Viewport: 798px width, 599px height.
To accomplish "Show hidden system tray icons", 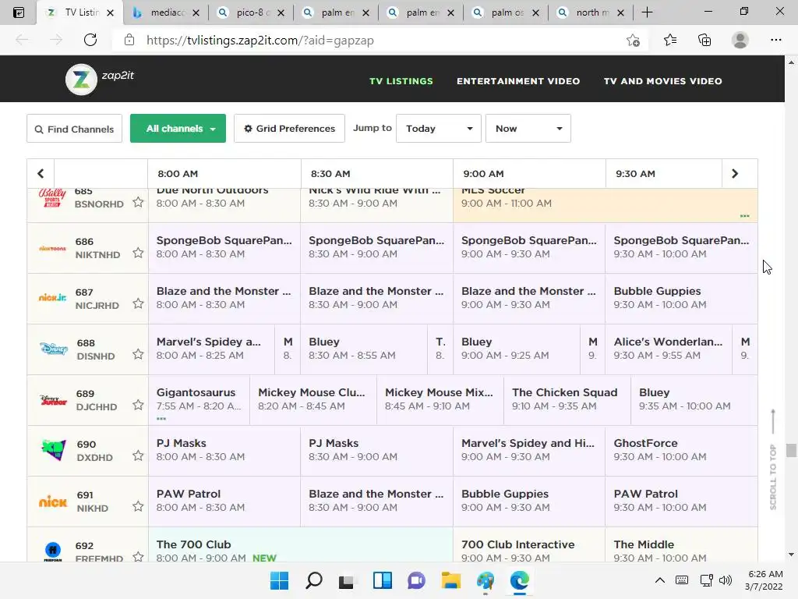I will click(x=659, y=580).
